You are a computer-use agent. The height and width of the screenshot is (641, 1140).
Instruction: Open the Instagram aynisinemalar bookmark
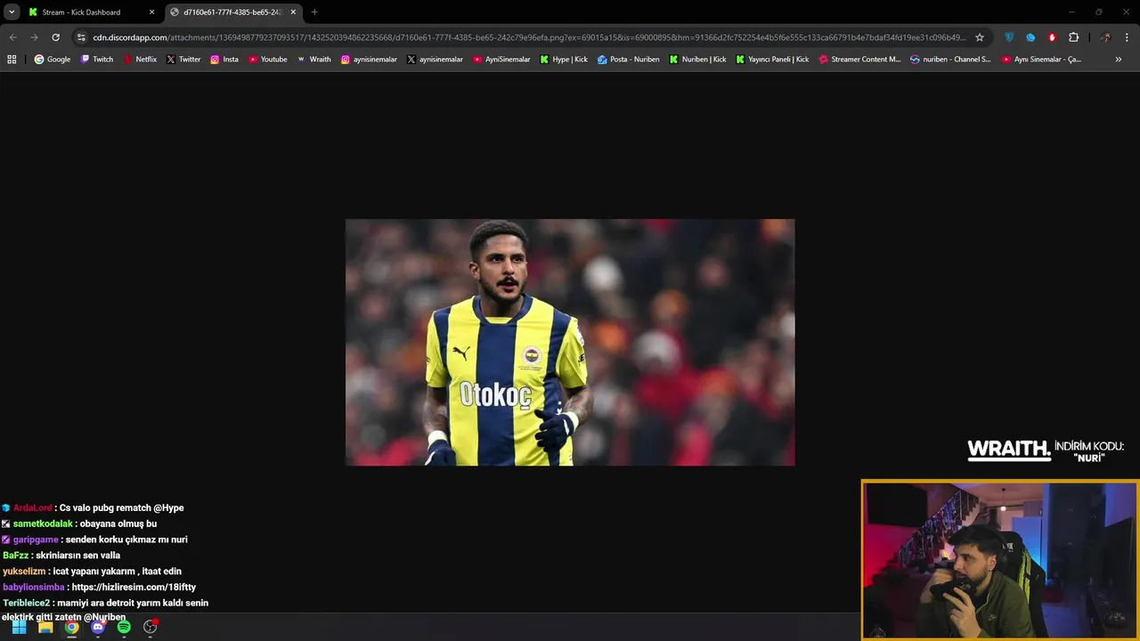click(x=370, y=60)
